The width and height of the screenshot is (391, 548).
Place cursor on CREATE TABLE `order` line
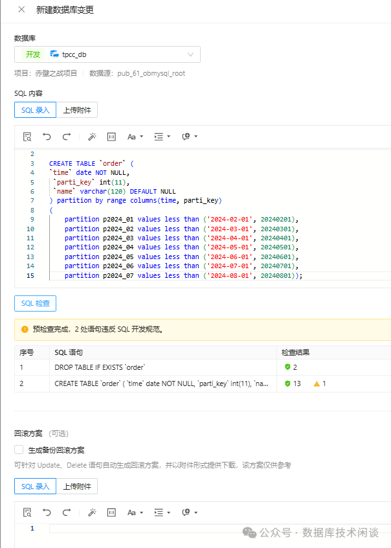[91, 163]
